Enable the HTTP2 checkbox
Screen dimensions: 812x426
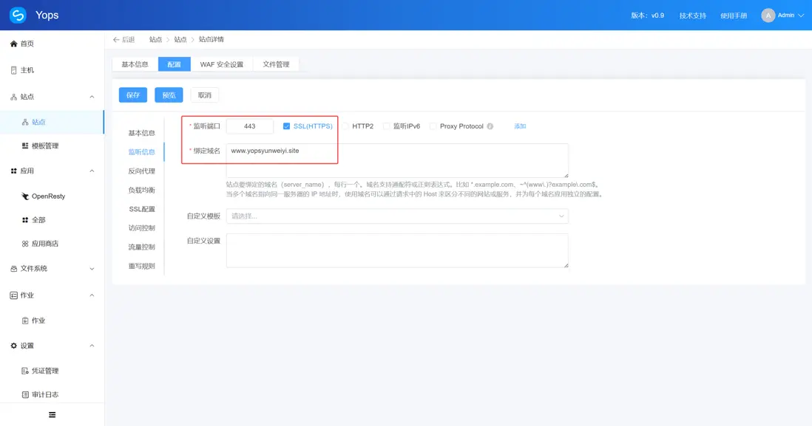pos(345,127)
